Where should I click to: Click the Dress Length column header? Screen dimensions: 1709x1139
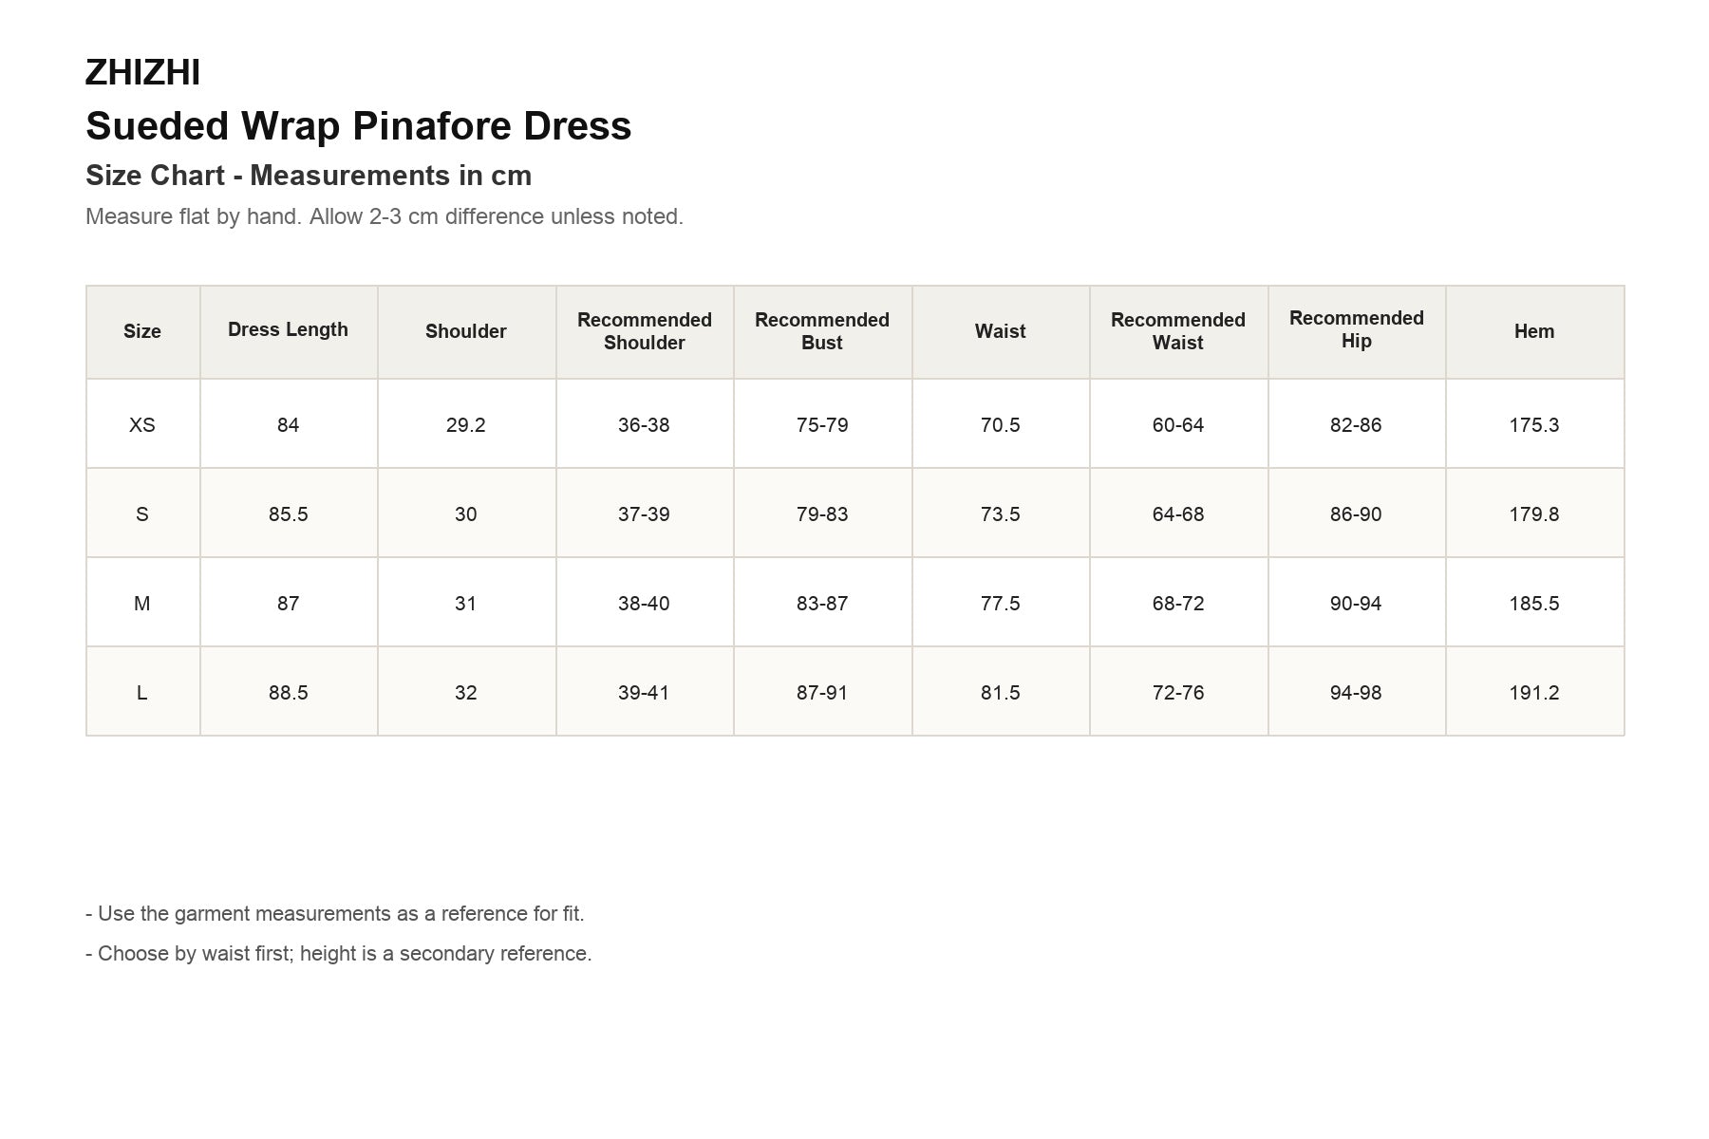point(289,331)
